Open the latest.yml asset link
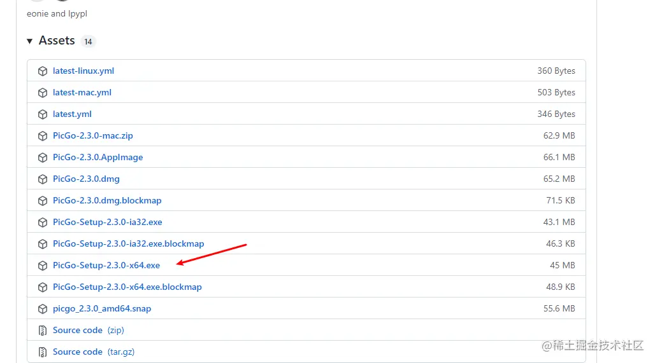Viewport: 655px width, 363px height. pos(72,114)
